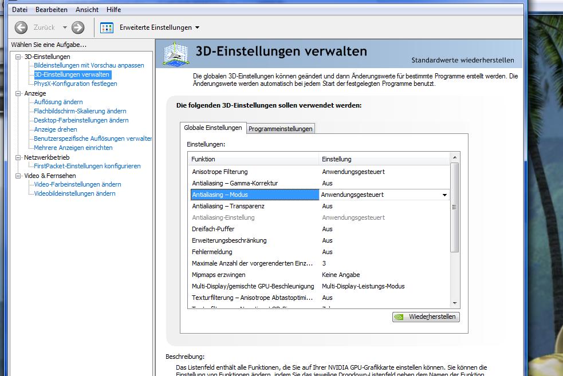Click the 3D-Einstellungen verwalten header icon
Screen dimensions: 563x376
(176, 54)
